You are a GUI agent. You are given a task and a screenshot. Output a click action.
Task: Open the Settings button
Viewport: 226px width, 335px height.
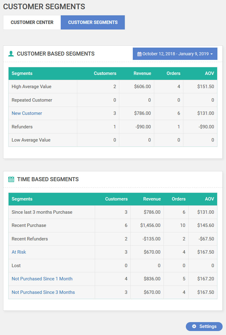click(x=204, y=326)
